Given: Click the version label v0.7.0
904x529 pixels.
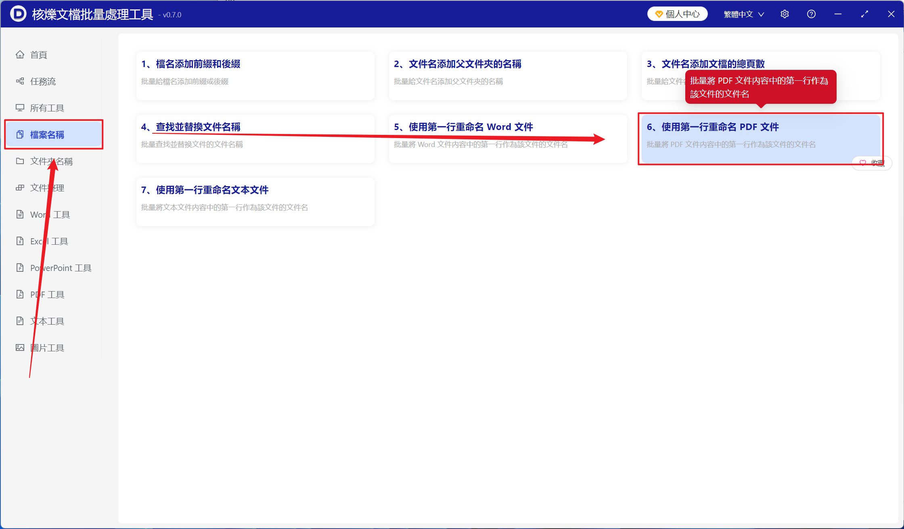Looking at the screenshot, I should (172, 15).
